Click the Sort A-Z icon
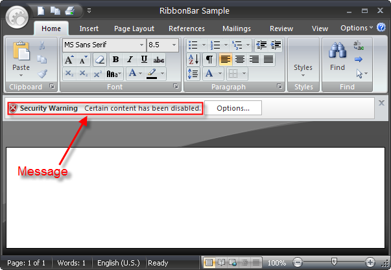This screenshot has width=391, height=270. 194,60
